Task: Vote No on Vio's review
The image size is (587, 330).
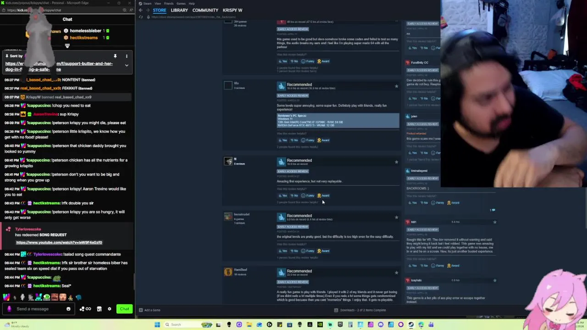Action: coord(294,140)
